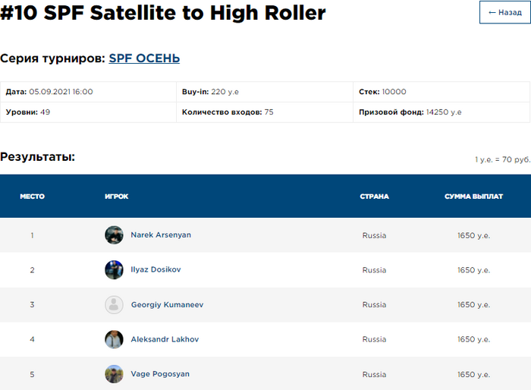The width and height of the screenshot is (531, 390).
Task: Click Georgiy Kumaneev's placeholder avatar
Action: tap(114, 305)
